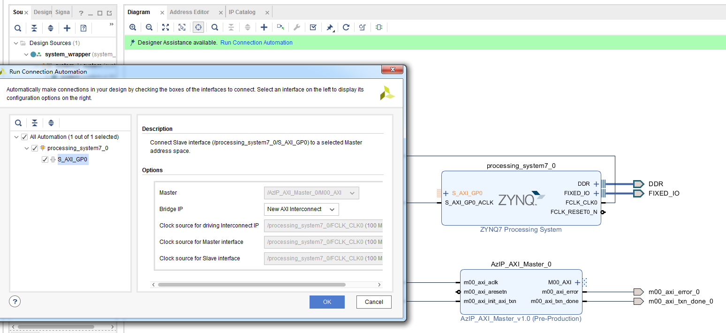Select the Design tab in left panel

42,12
